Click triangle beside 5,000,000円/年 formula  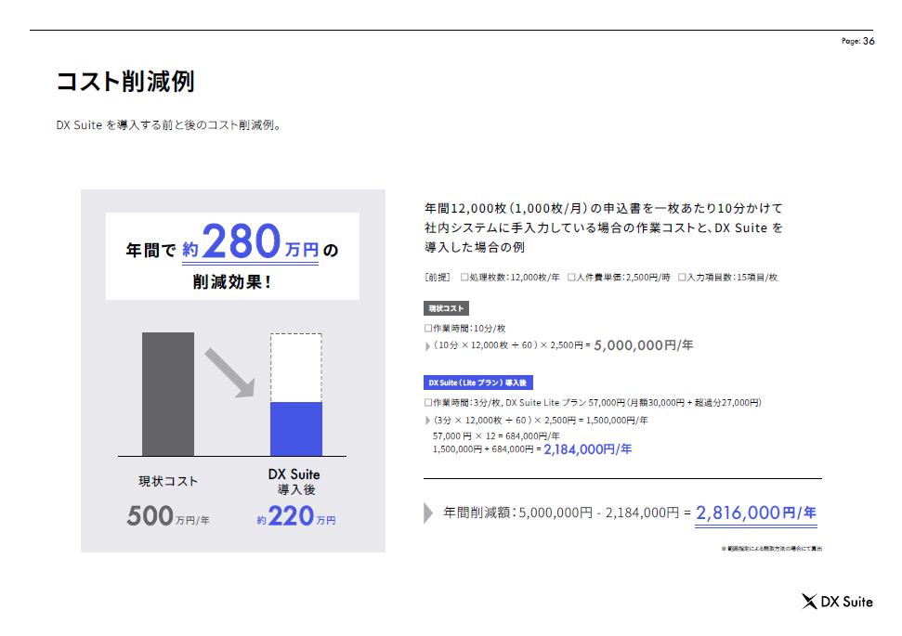427,345
